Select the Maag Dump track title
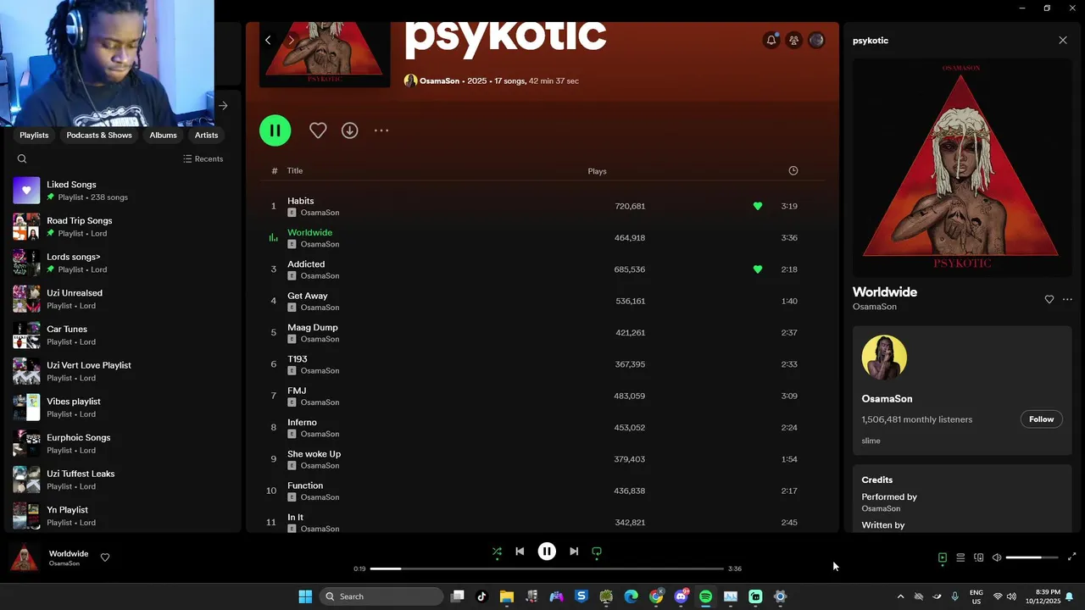The width and height of the screenshot is (1085, 610). point(313,327)
